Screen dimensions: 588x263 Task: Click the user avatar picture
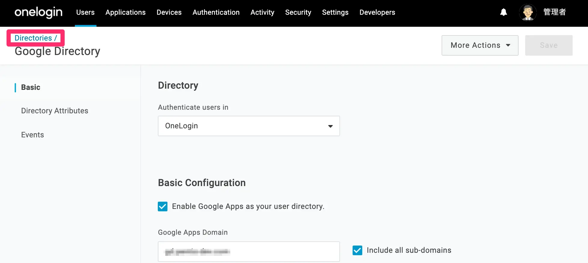pyautogui.click(x=528, y=12)
